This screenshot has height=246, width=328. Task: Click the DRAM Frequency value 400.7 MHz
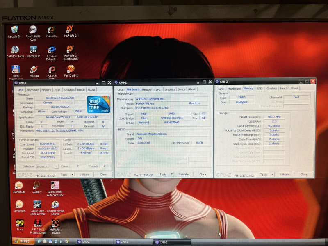click(274, 117)
